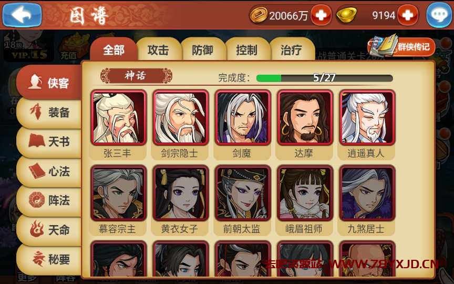Screen dimensions: 454x284
Task: Add gold ingots with plus icon
Action: (x=407, y=15)
